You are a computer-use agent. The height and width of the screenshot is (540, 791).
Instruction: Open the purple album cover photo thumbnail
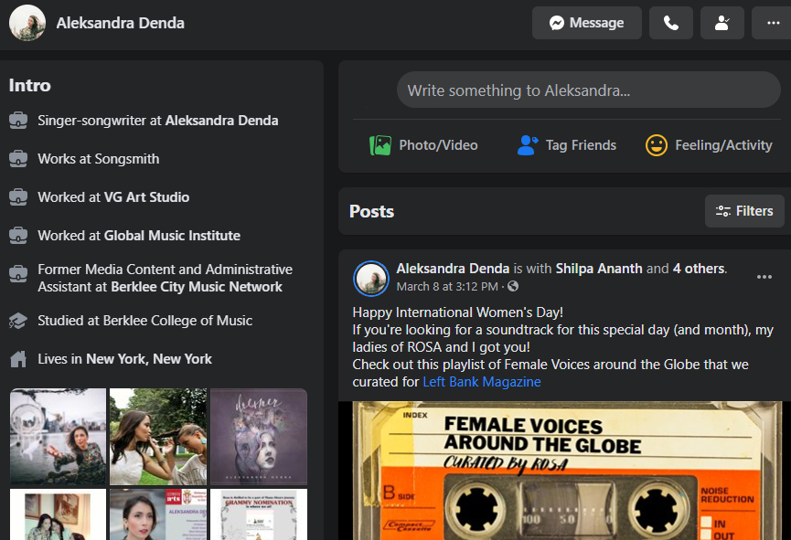coord(259,437)
